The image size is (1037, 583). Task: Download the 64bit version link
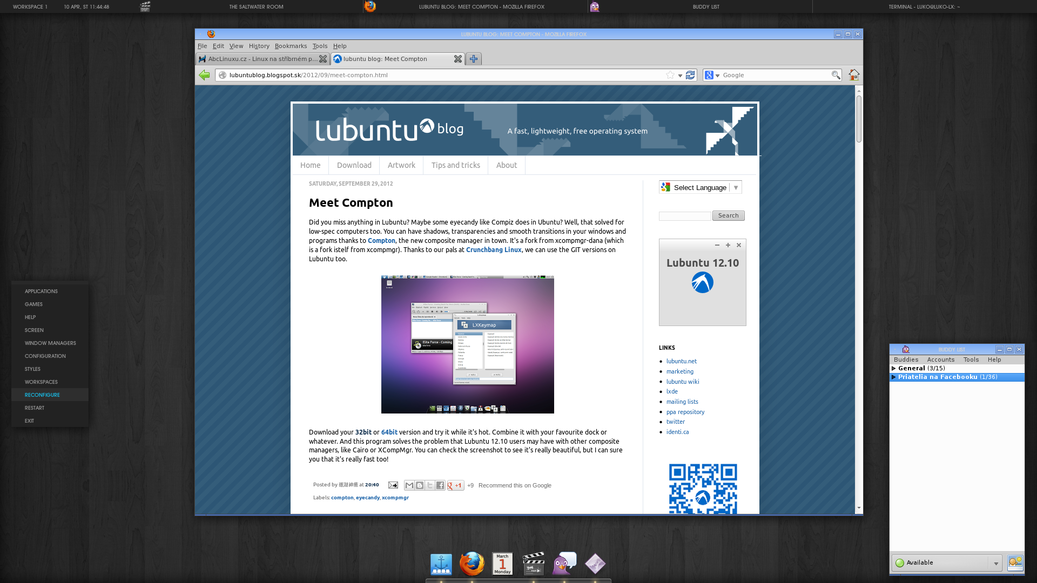[x=389, y=432]
